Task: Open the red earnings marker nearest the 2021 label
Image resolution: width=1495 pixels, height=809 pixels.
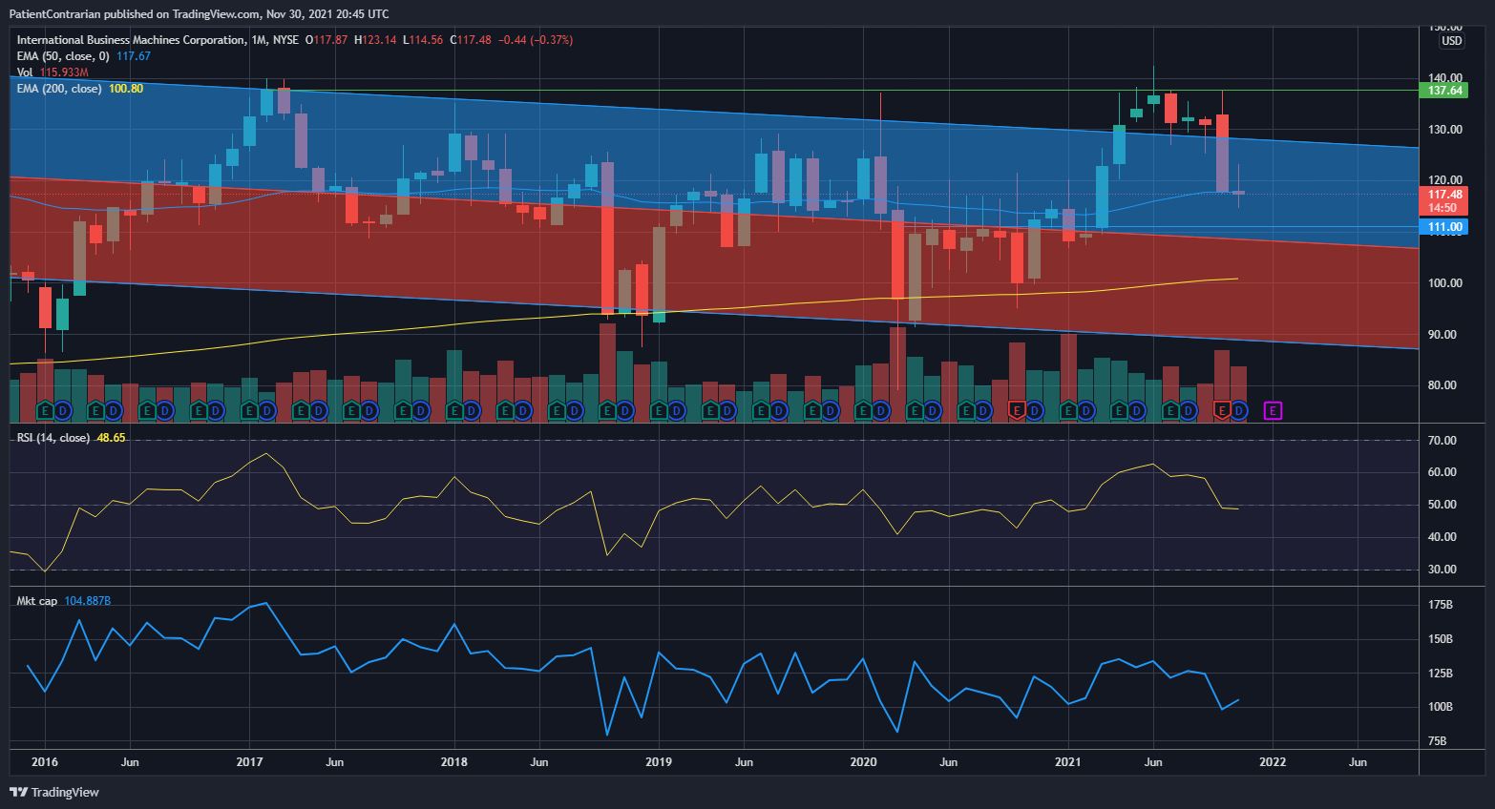Action: click(1017, 411)
